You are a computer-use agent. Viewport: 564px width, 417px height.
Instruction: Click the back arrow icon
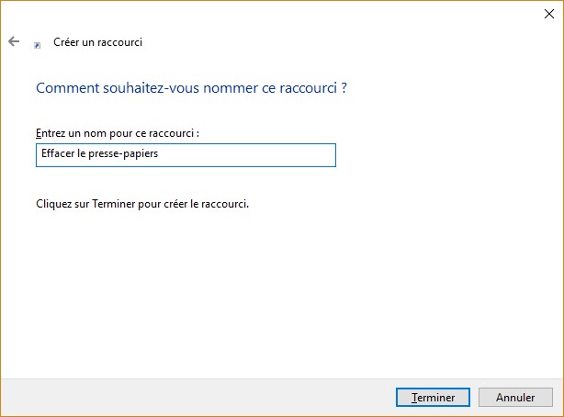pyautogui.click(x=14, y=41)
